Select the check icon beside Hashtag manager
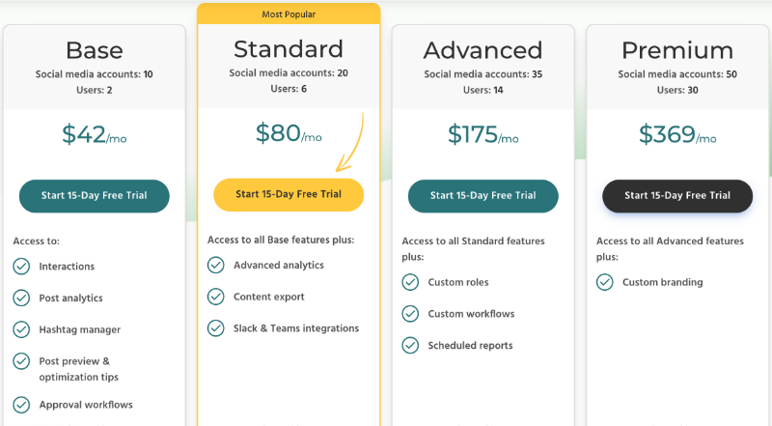This screenshot has width=772, height=426. coord(21,329)
